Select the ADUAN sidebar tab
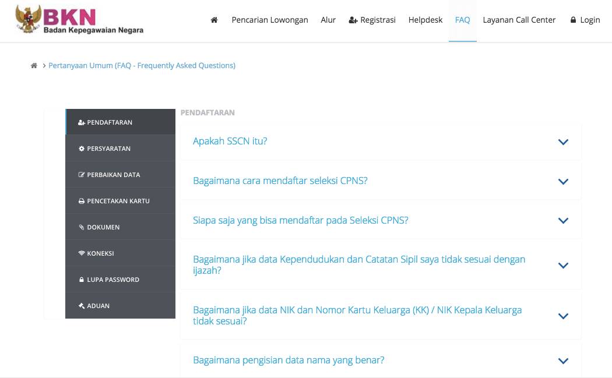 click(x=120, y=305)
